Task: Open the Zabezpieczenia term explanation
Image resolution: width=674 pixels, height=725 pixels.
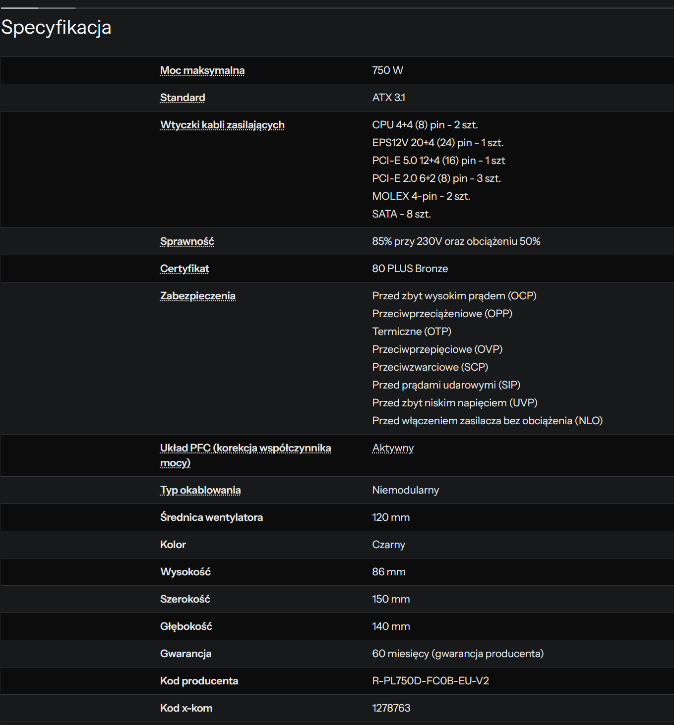Action: tap(197, 296)
